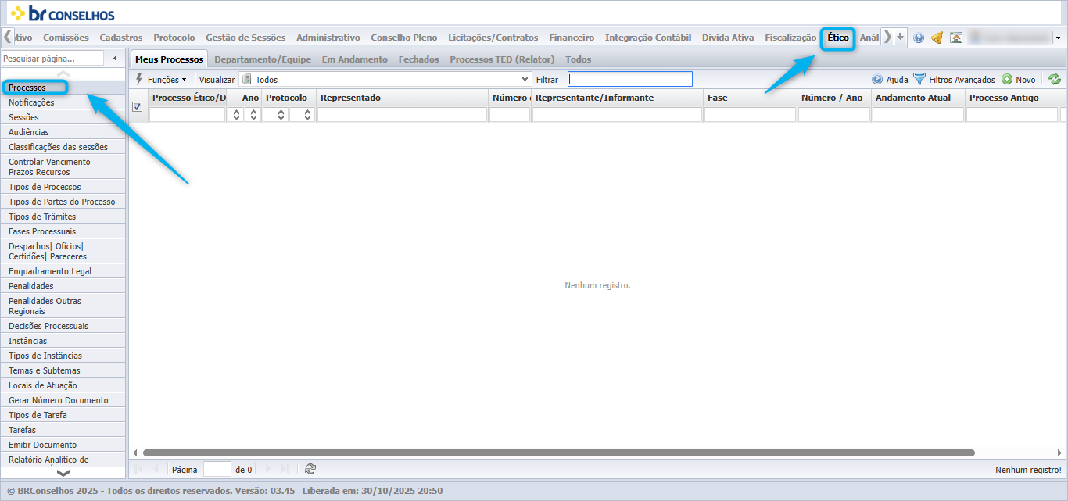The width and height of the screenshot is (1068, 501).
Task: Open the Funções dropdown menu
Action: pyautogui.click(x=161, y=80)
